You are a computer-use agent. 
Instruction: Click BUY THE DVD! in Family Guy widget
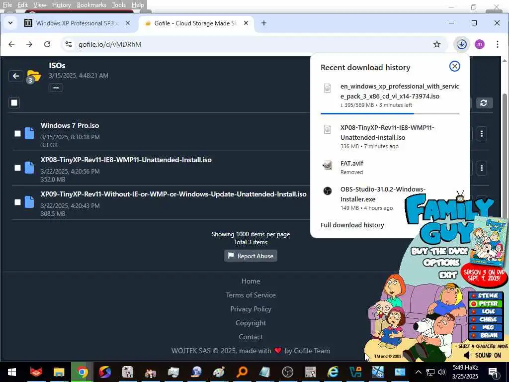(439, 251)
